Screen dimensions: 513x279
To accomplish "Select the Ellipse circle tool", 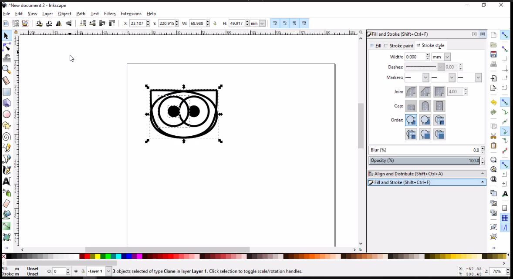I will click(x=6, y=114).
